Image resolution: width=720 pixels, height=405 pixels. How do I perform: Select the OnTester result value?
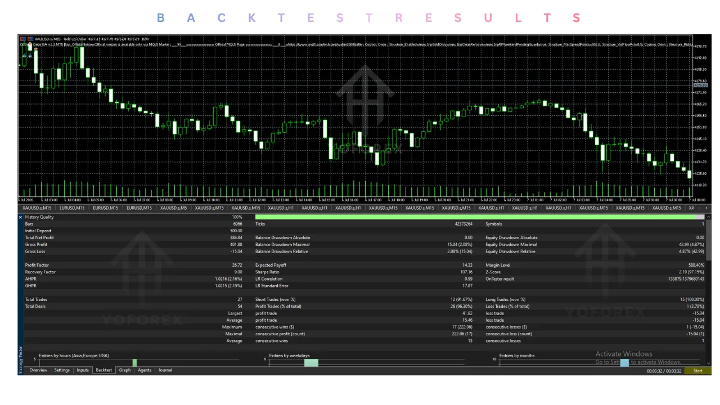tap(686, 279)
